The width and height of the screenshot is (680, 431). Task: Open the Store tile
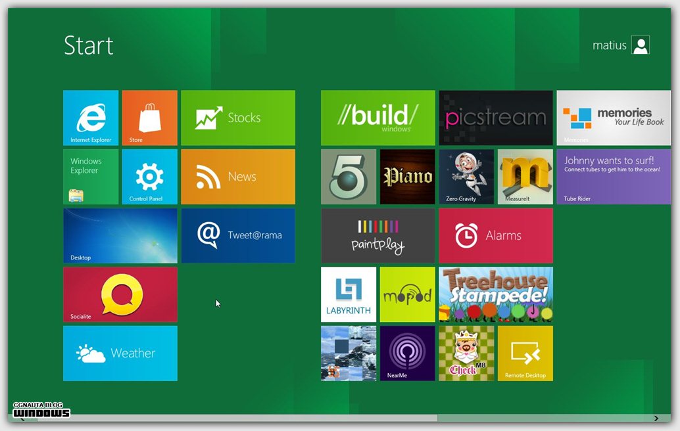[x=149, y=118]
